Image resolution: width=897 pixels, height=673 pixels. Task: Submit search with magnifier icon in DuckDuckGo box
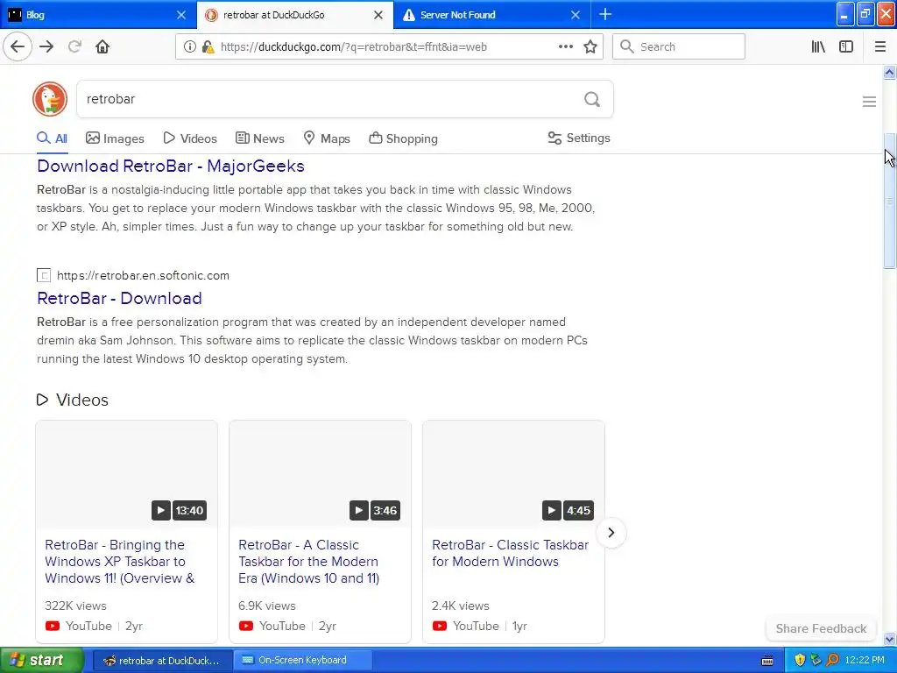tap(592, 99)
